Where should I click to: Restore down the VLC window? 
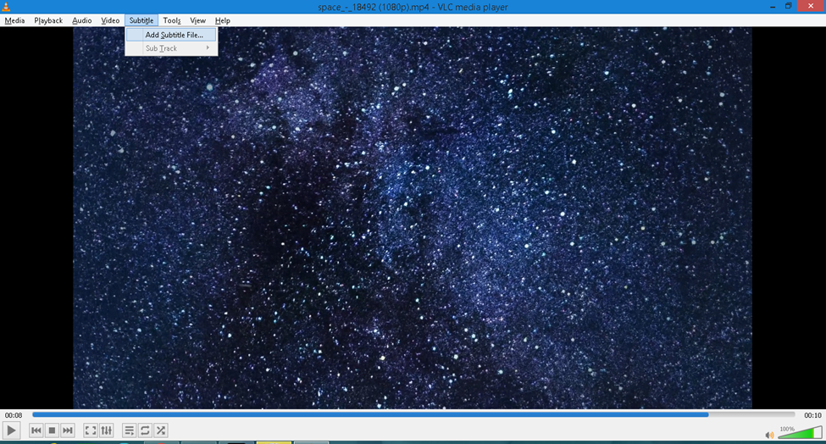(788, 6)
